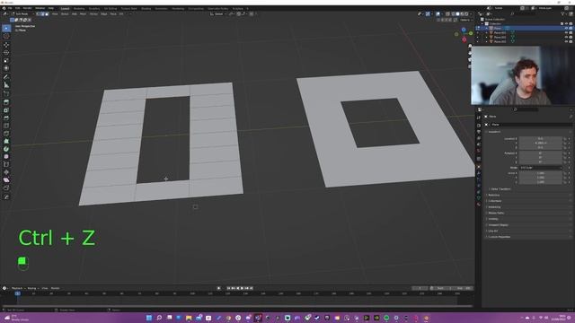
Task: Switch to the Shading workspace tab
Action: coord(146,8)
